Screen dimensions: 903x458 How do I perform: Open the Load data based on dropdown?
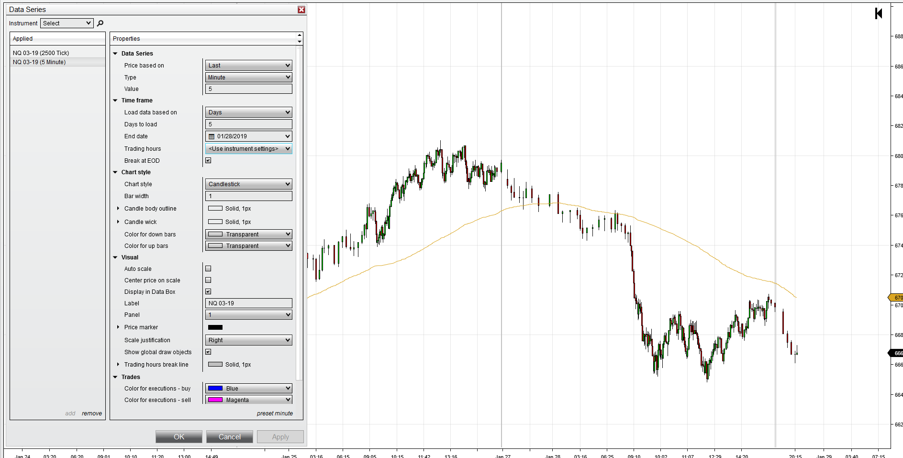(249, 112)
